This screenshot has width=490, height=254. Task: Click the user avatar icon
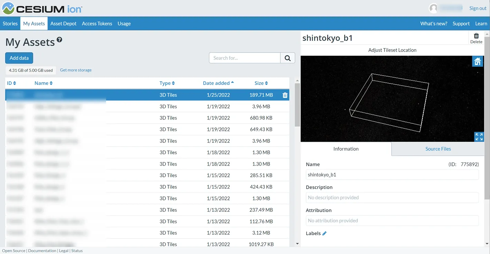(x=433, y=8)
